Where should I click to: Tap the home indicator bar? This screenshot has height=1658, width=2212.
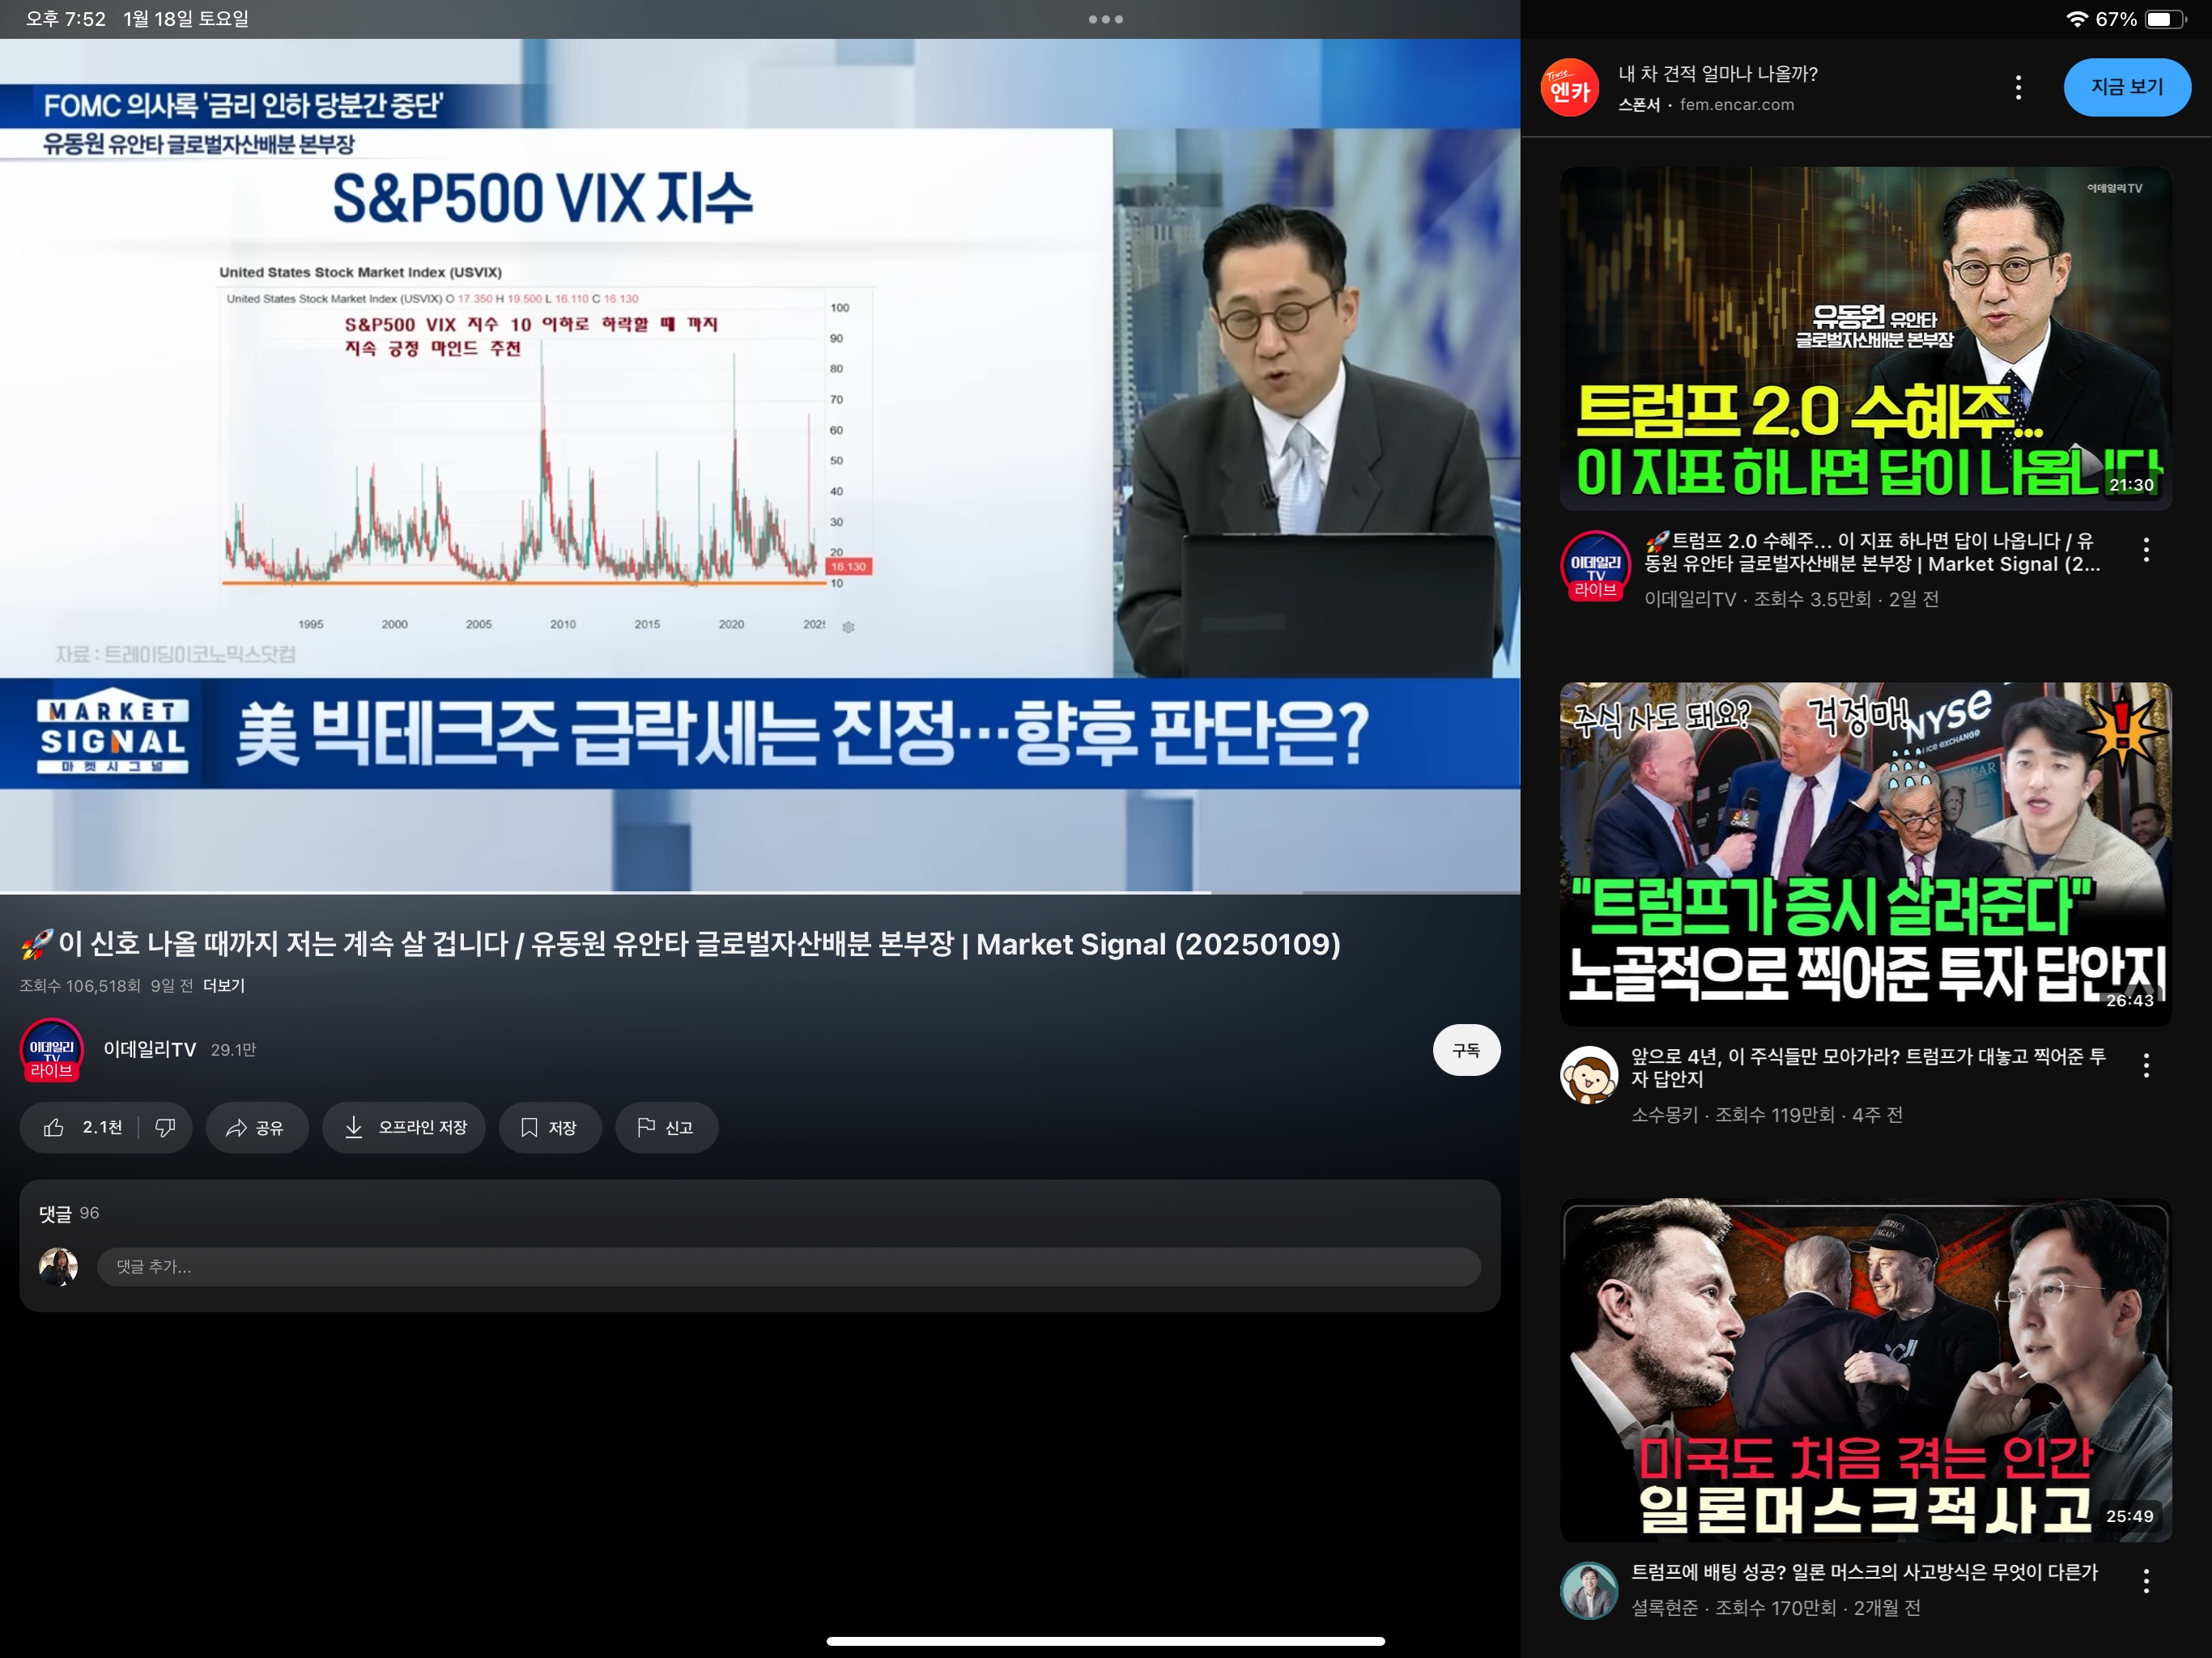pos(1106,1641)
